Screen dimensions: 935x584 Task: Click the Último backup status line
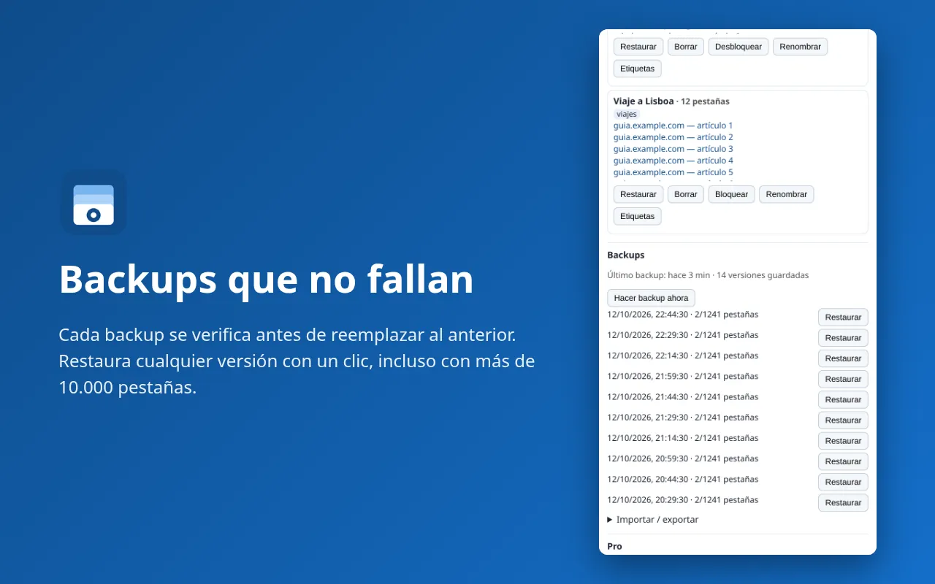708,275
